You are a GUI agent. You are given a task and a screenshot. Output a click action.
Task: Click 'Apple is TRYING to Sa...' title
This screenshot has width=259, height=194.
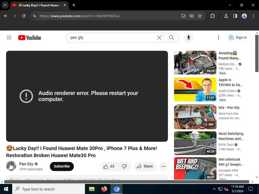[230, 82]
